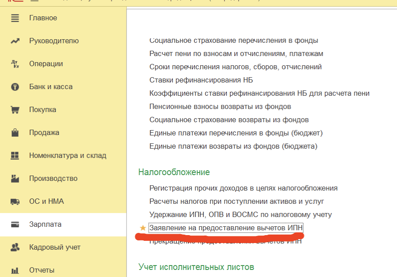The width and height of the screenshot is (397, 277).
Task: Click the shopping cart icon for Покупка
Action: tap(15, 110)
